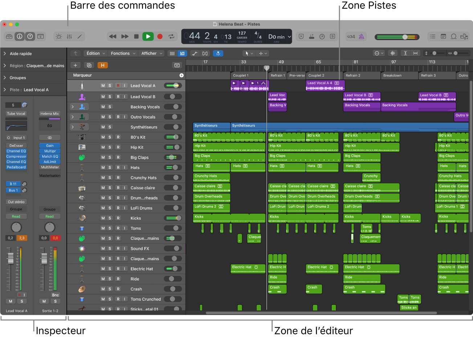Click the Inspector info icon
Viewport: 473px width, 339px height.
click(x=19, y=36)
